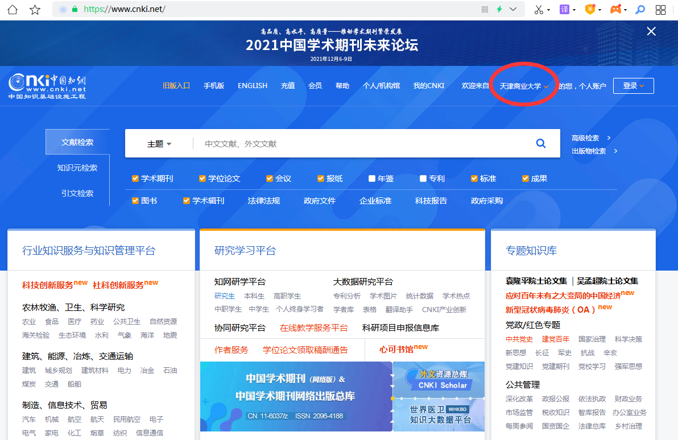This screenshot has width=678, height=440.
Task: Open the 政府文件 link
Action: point(320,201)
